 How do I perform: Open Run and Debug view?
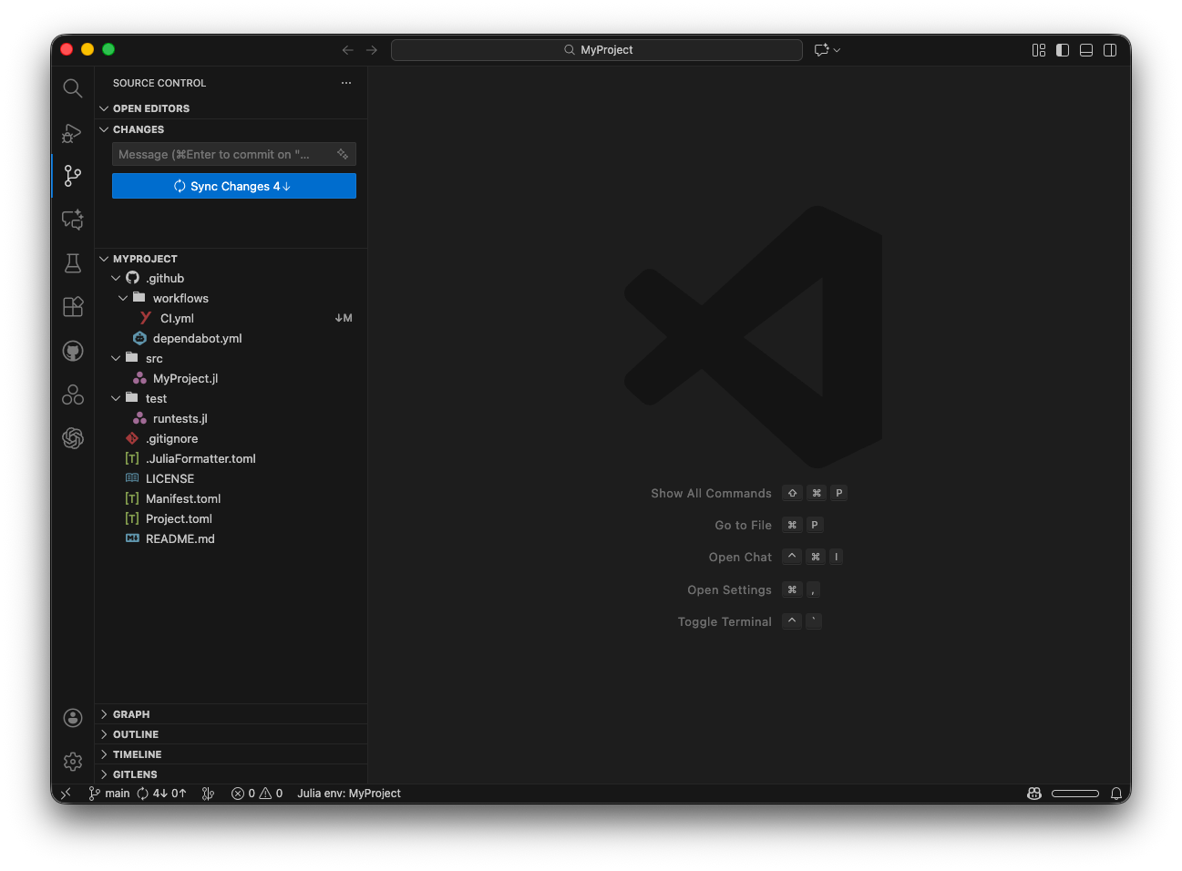73,133
